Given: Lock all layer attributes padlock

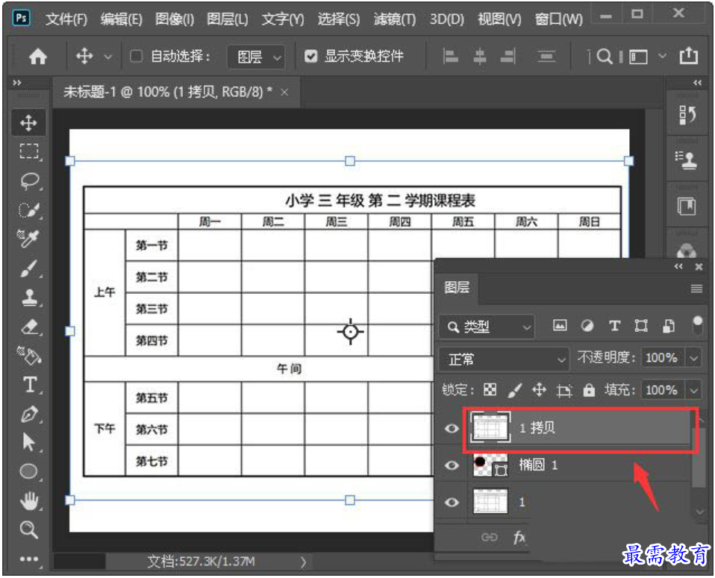Looking at the screenshot, I should [x=589, y=390].
